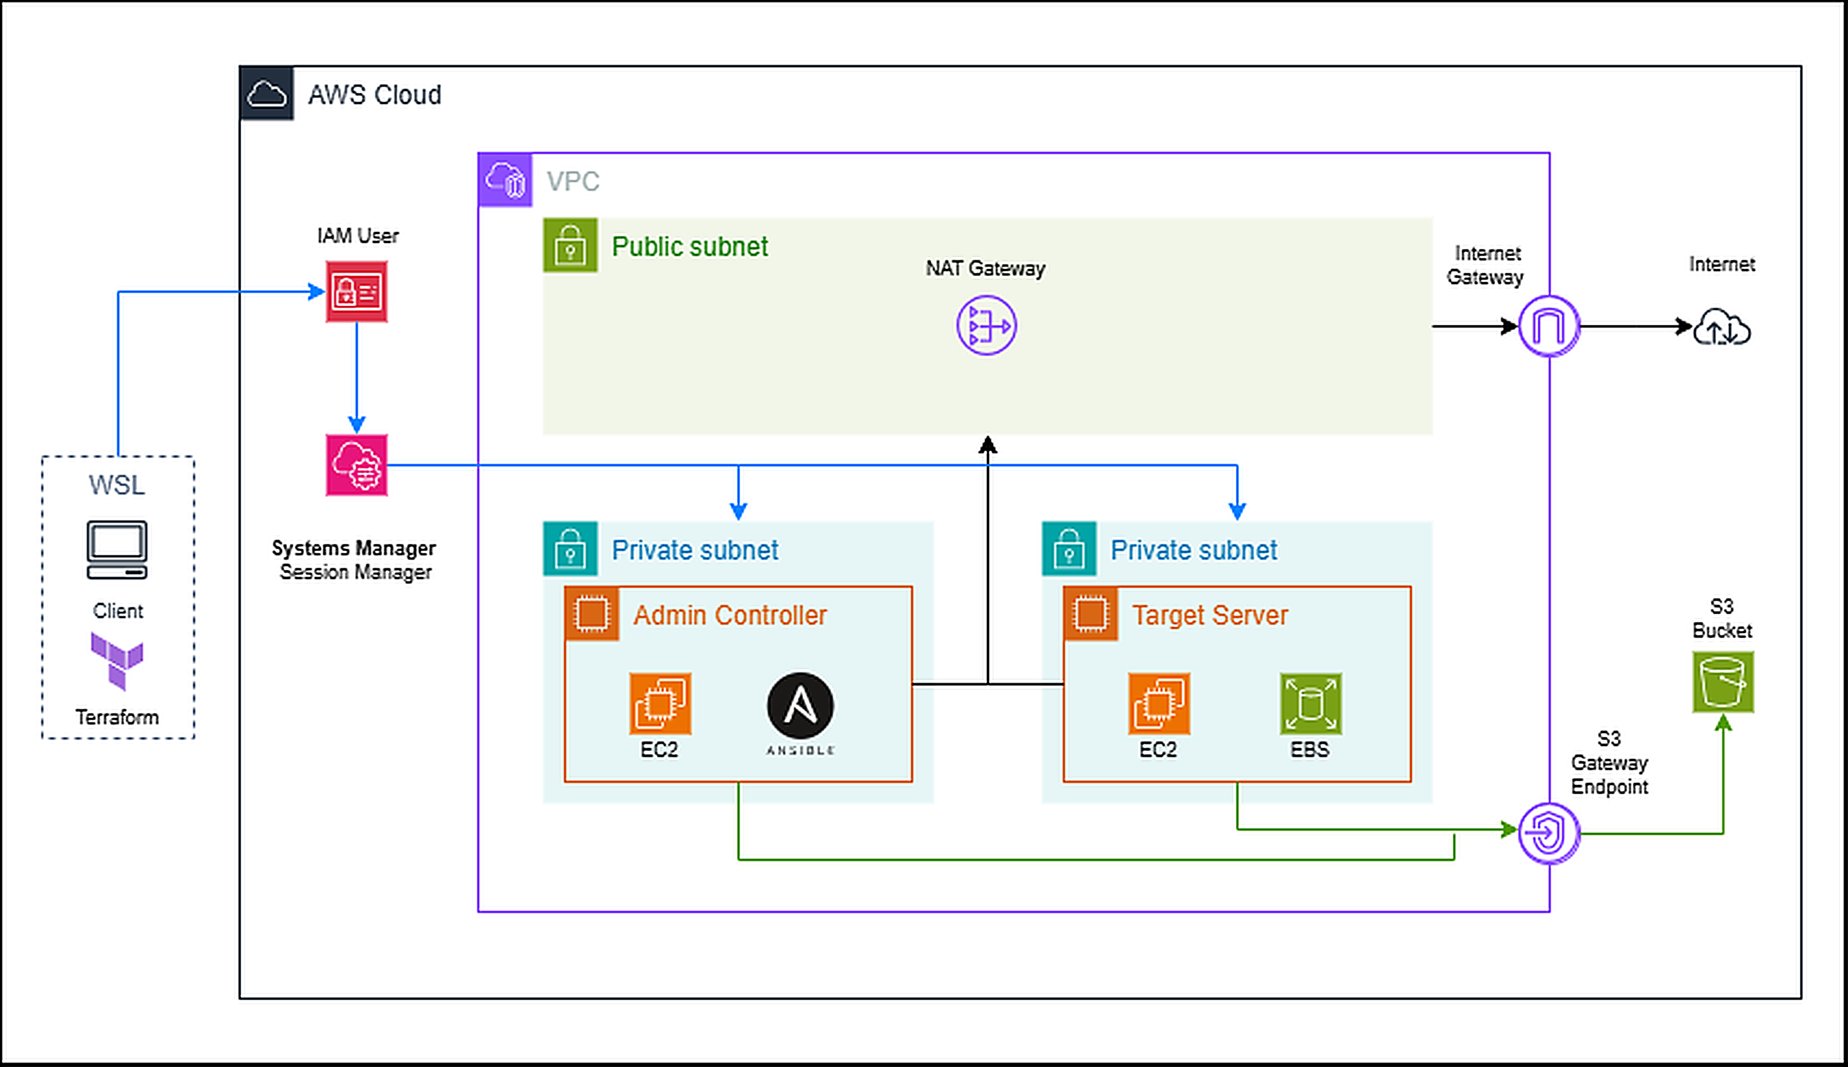The image size is (1848, 1067).
Task: Click the "AWS Cloud" label
Action: pos(374,94)
